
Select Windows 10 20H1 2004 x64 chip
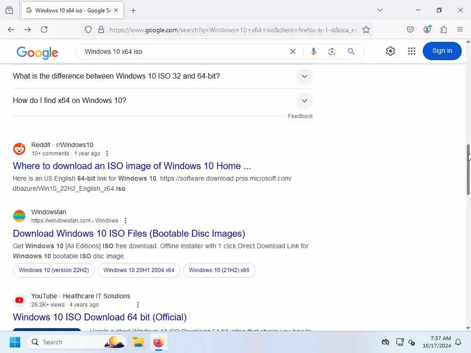[x=139, y=270]
